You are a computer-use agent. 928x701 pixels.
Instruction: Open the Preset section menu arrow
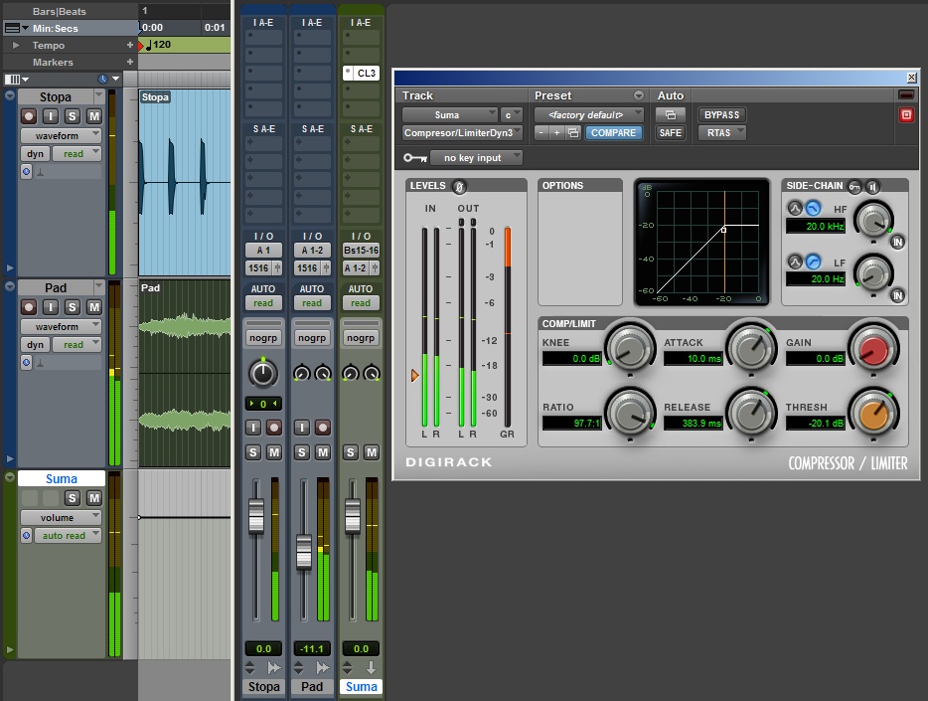pos(639,96)
